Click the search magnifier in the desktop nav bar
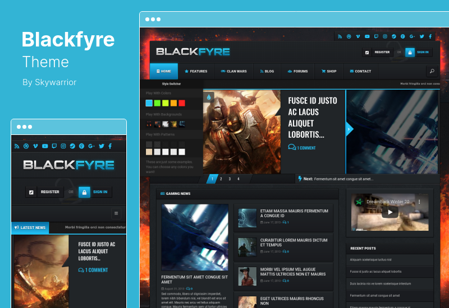 point(432,71)
